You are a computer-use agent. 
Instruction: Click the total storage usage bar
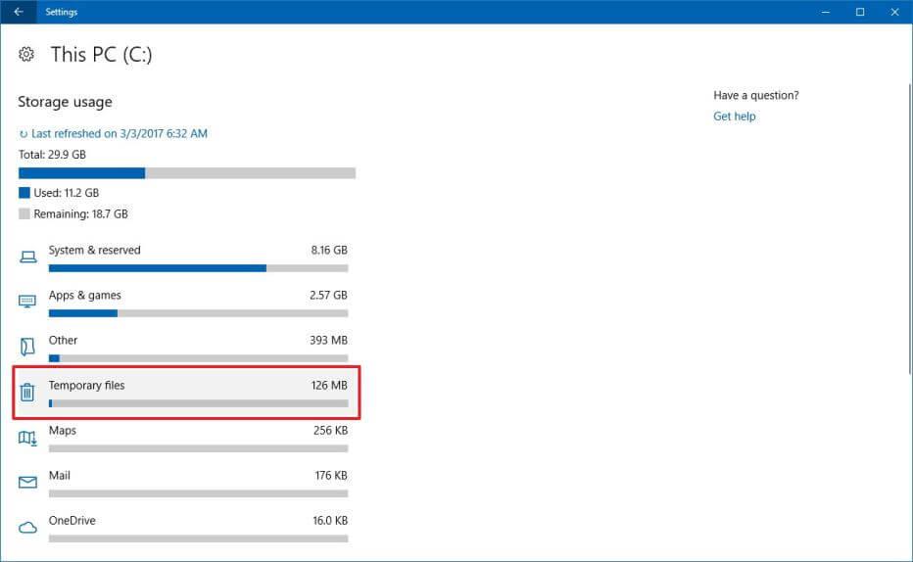point(187,172)
